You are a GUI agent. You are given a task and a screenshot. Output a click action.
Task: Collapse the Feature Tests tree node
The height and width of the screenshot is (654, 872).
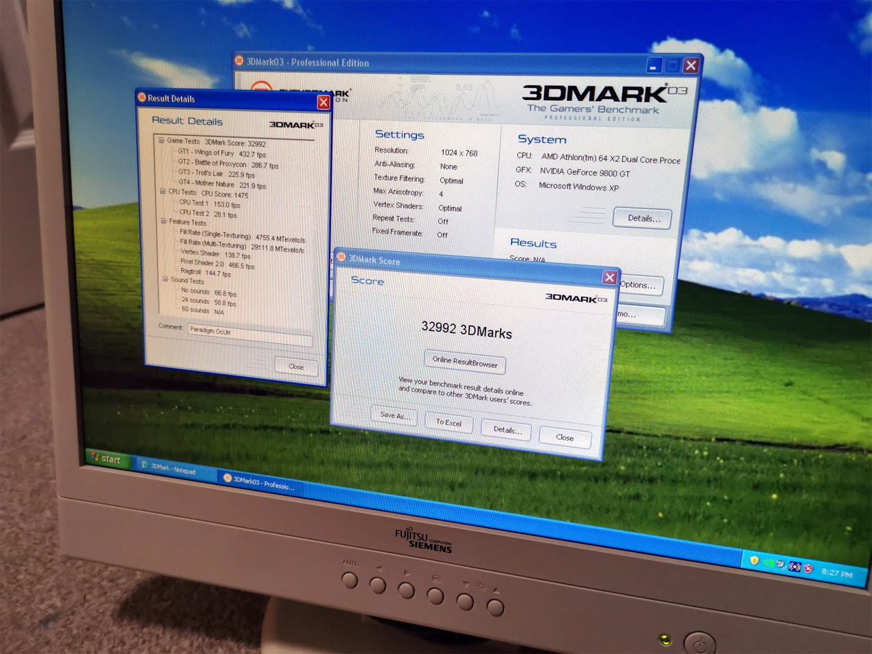pyautogui.click(x=163, y=221)
